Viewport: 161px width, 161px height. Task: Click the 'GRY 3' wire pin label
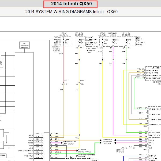coord(140,74)
